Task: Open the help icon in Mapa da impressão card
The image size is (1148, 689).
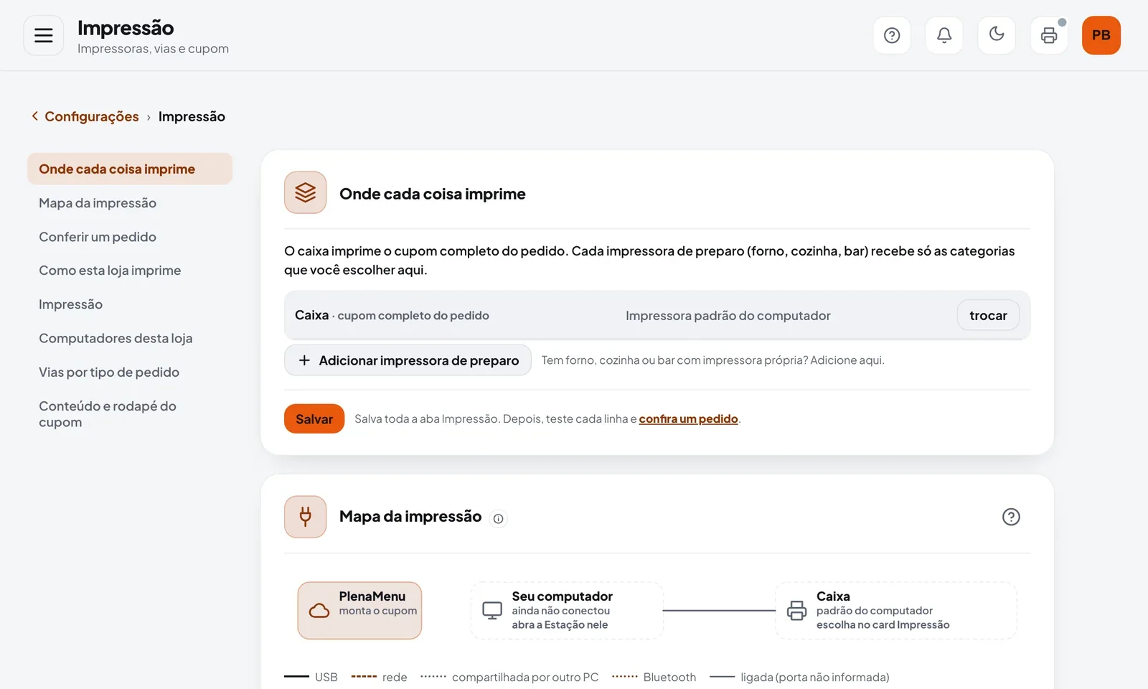Action: [1011, 517]
